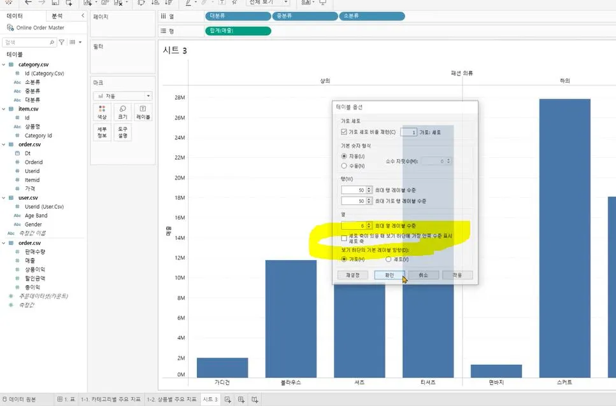Click the 적용 apply button in dialog

[457, 275]
